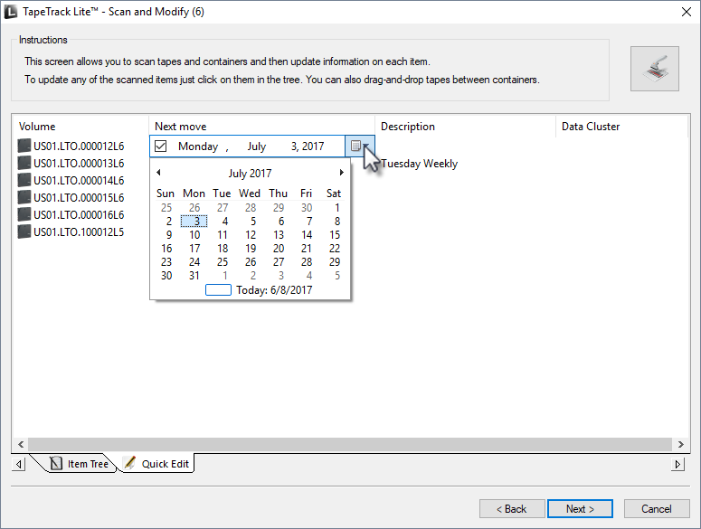Pick July 23 in the calendar
This screenshot has height=529, width=701.
(166, 262)
